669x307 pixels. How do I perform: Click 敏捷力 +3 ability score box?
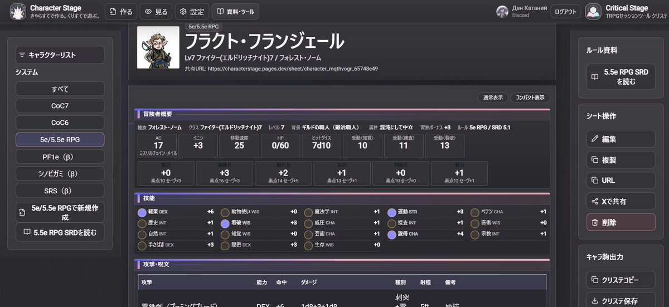point(224,173)
